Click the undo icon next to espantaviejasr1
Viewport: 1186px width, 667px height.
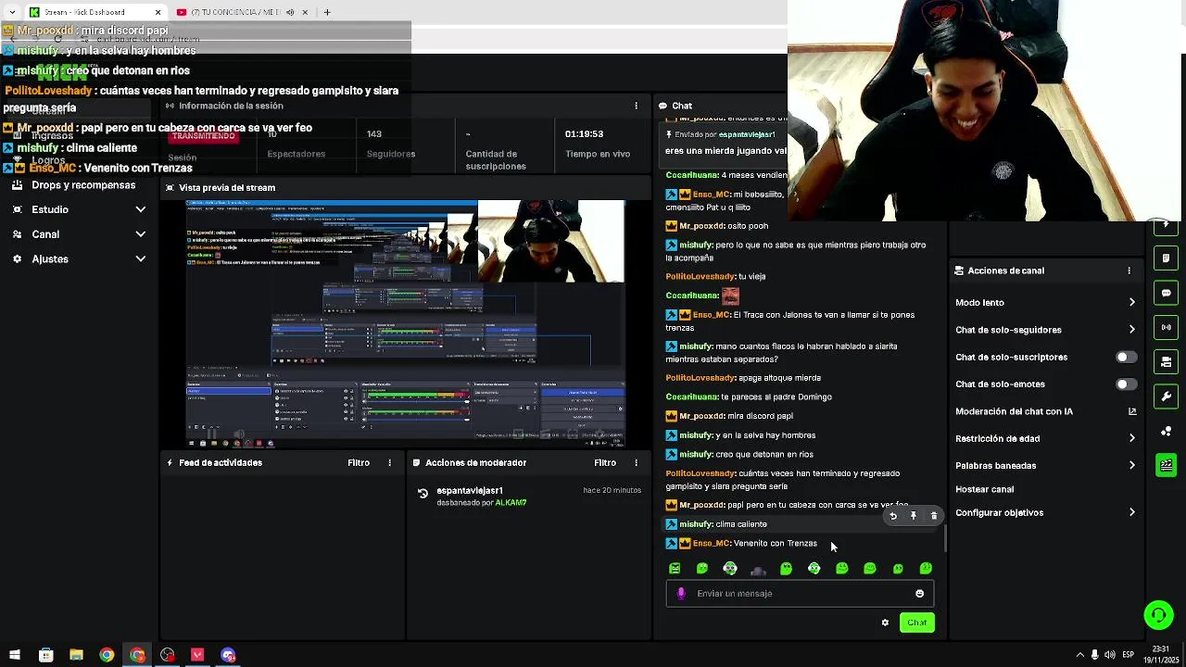423,495
